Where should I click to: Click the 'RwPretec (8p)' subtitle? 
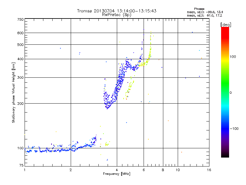click(x=117, y=15)
